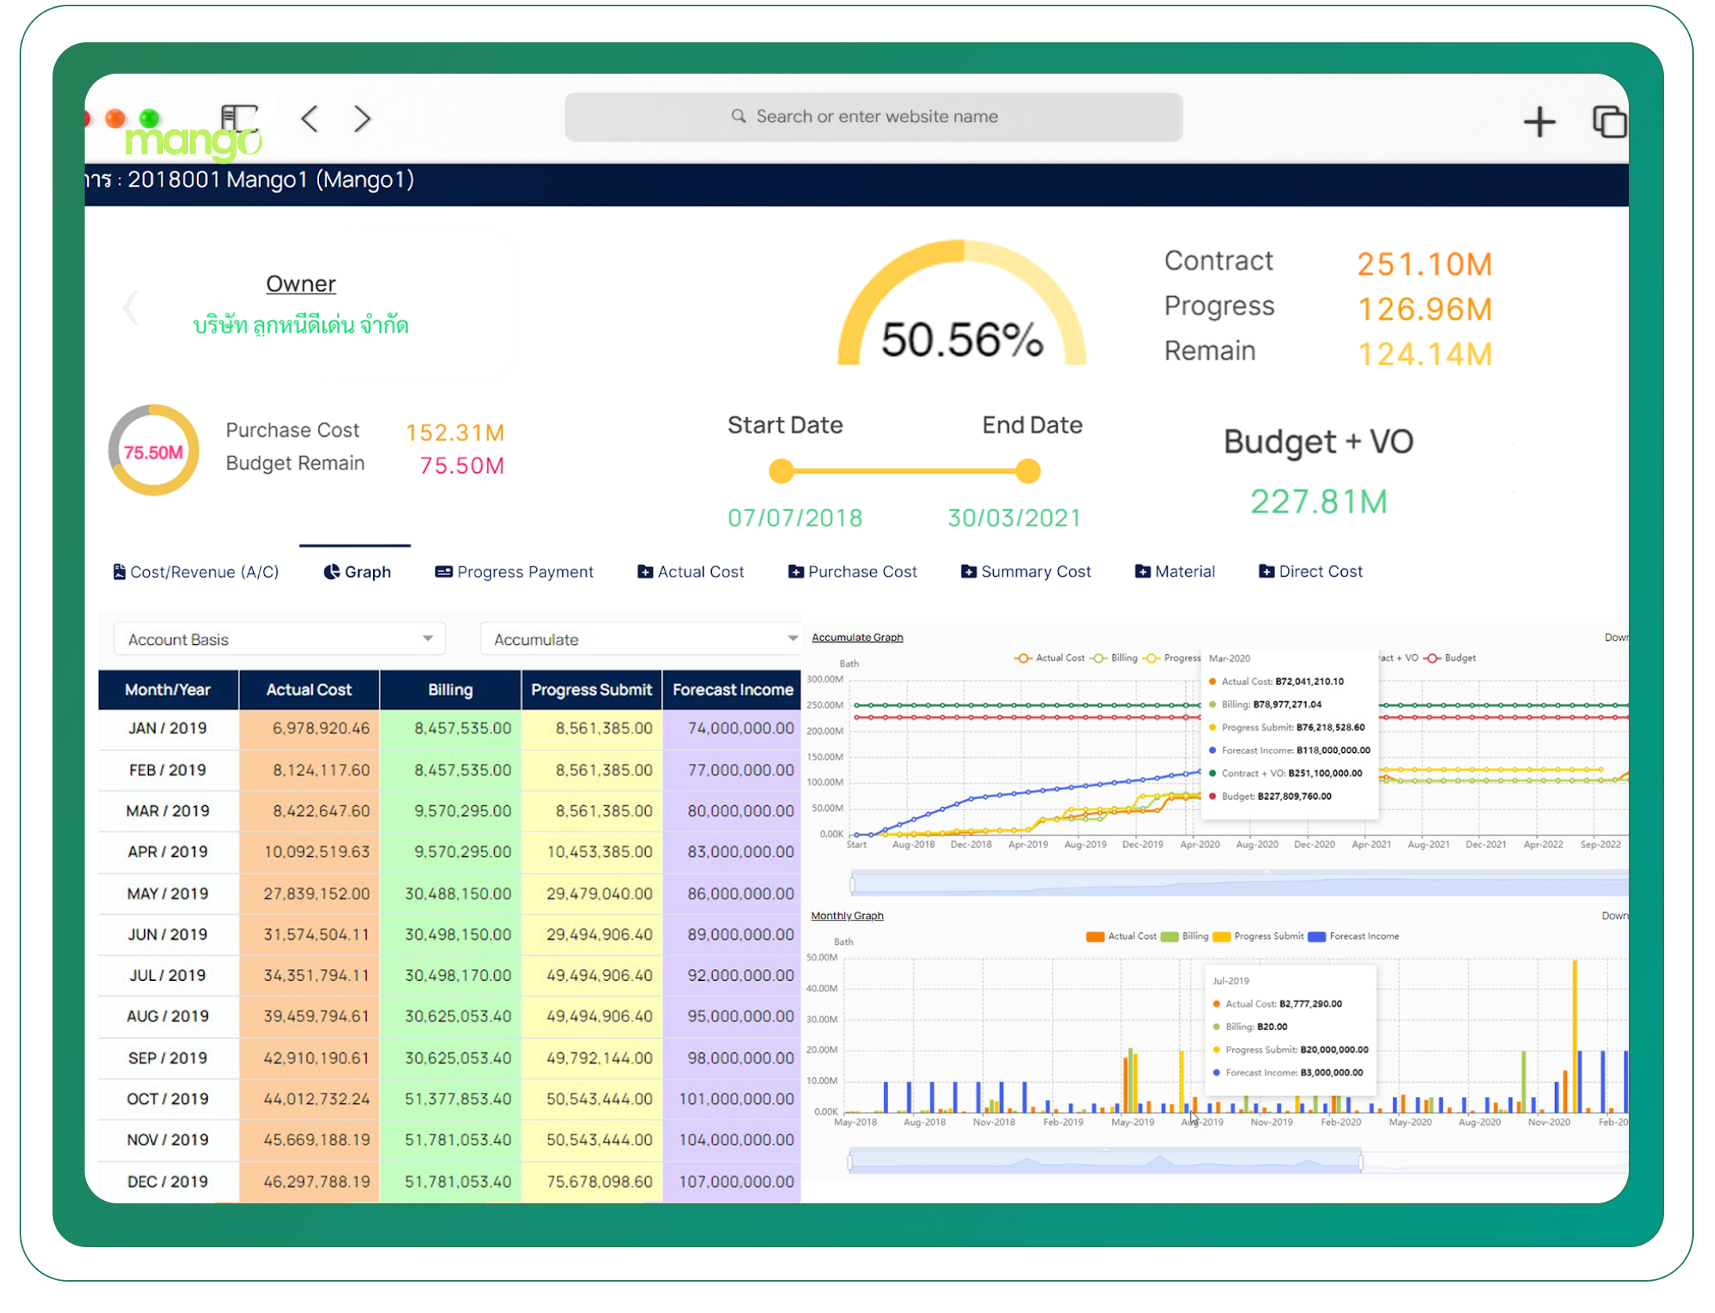Click the browser address search field
This screenshot has height=1313, width=1715.
[x=873, y=117]
